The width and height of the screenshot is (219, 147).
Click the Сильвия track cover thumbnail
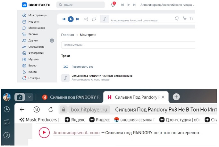[65, 78]
